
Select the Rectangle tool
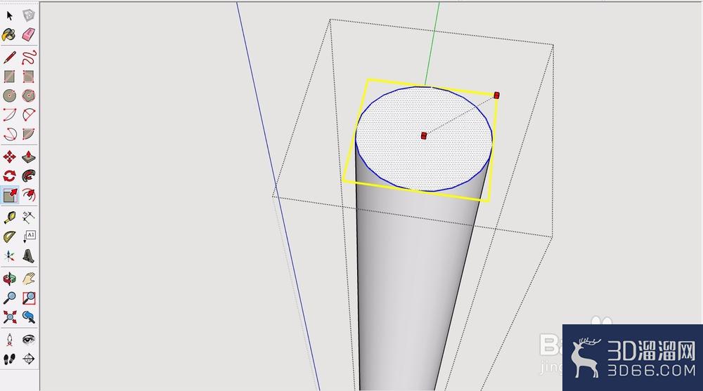pyautogui.click(x=9, y=77)
